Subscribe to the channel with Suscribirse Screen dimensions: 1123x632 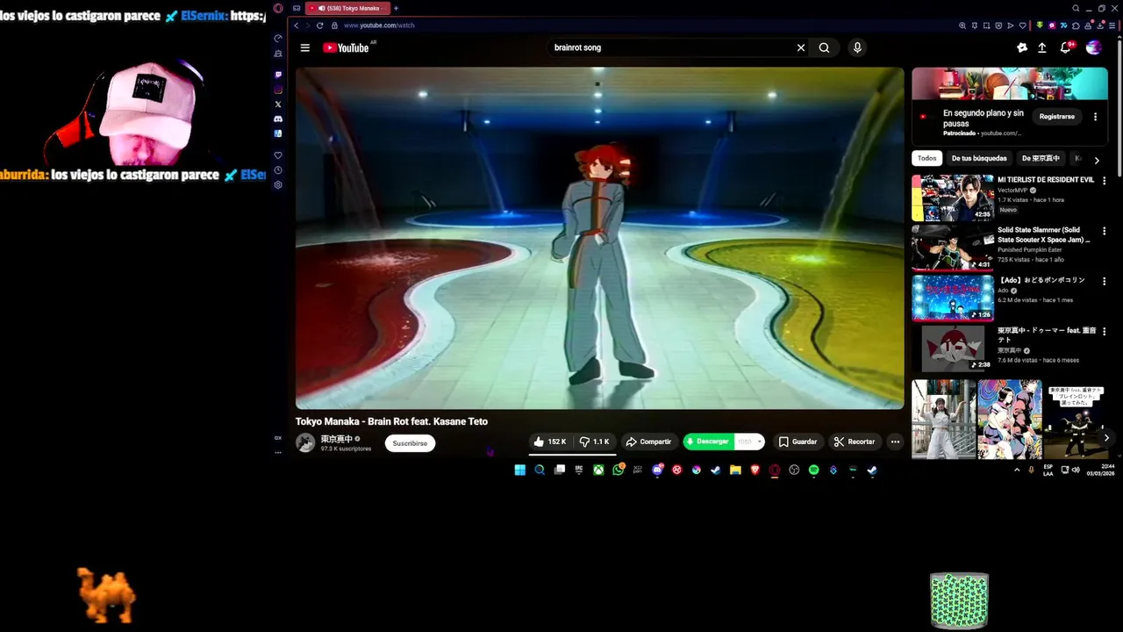click(x=410, y=443)
